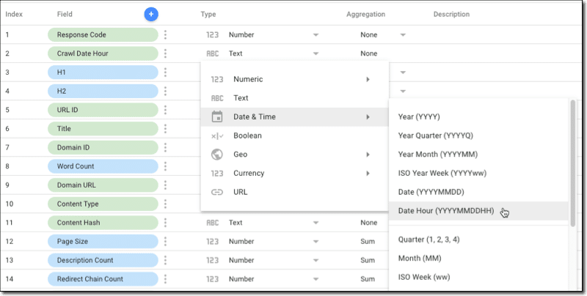Viewport: 587px width, 296px height.
Task: Click the Domain URL field chip
Action: pyautogui.click(x=103, y=185)
